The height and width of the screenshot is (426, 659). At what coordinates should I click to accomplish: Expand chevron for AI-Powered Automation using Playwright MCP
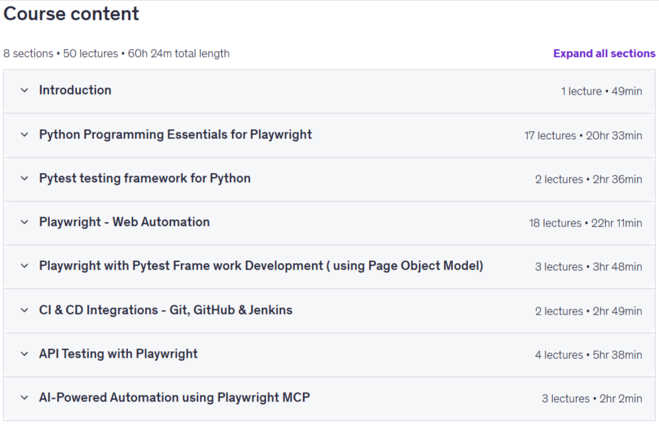(25, 398)
